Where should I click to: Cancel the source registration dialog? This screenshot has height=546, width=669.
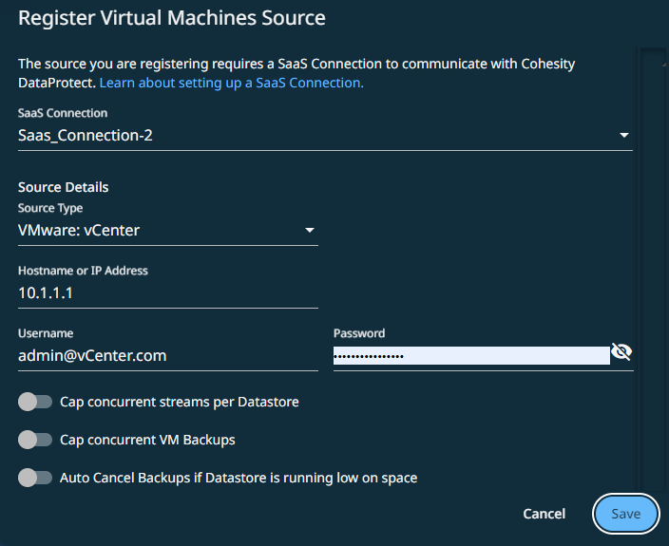(544, 514)
